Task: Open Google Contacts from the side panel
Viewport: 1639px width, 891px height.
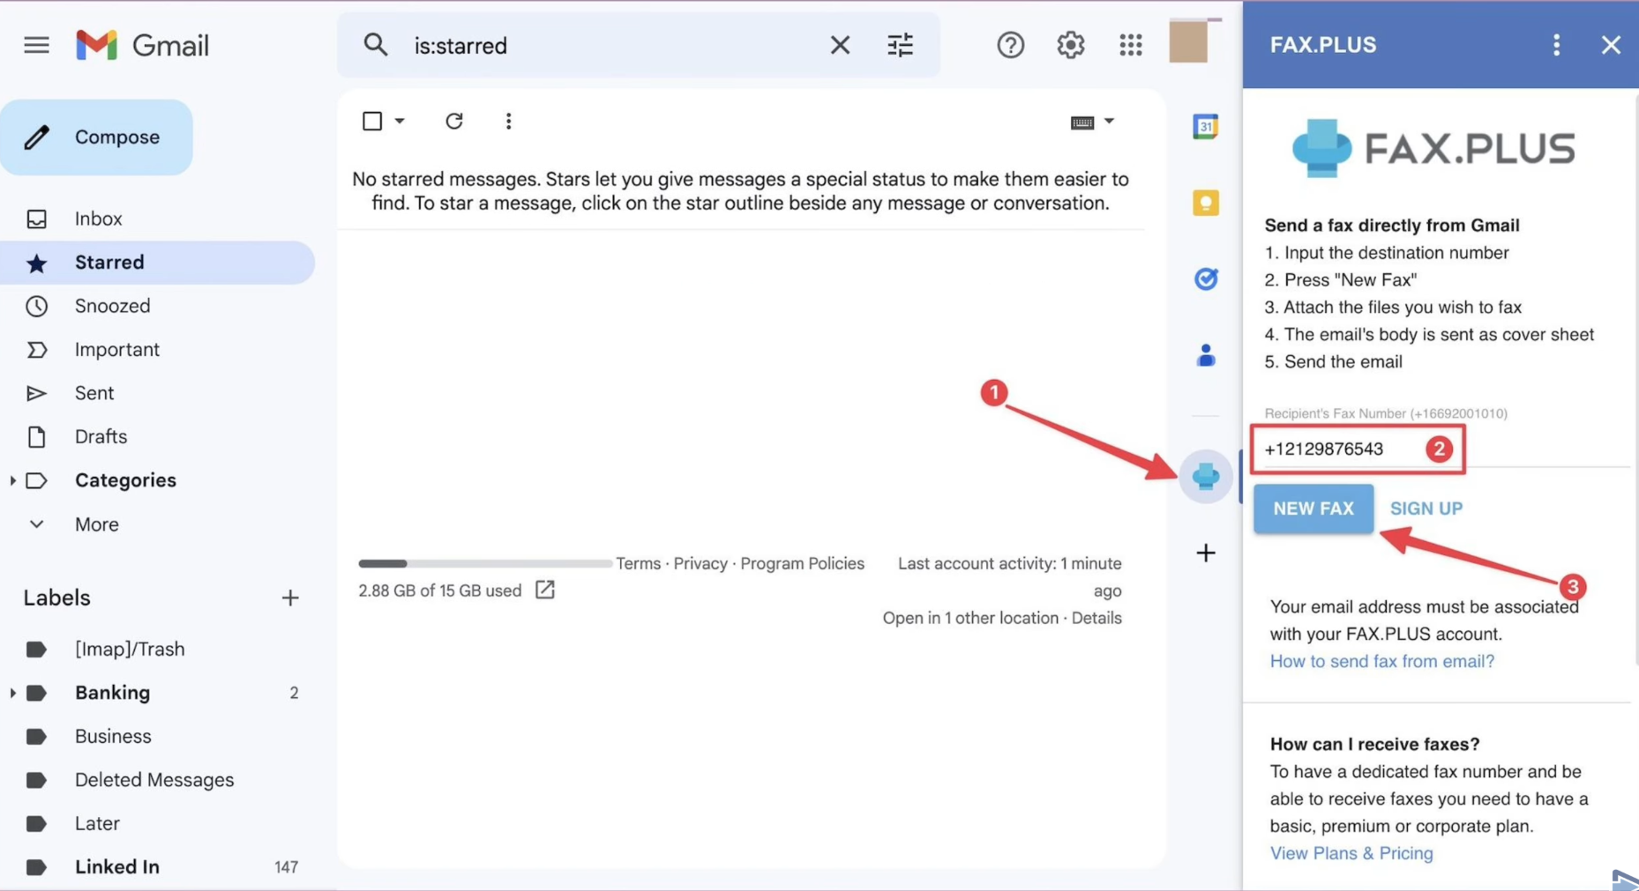Action: point(1205,355)
